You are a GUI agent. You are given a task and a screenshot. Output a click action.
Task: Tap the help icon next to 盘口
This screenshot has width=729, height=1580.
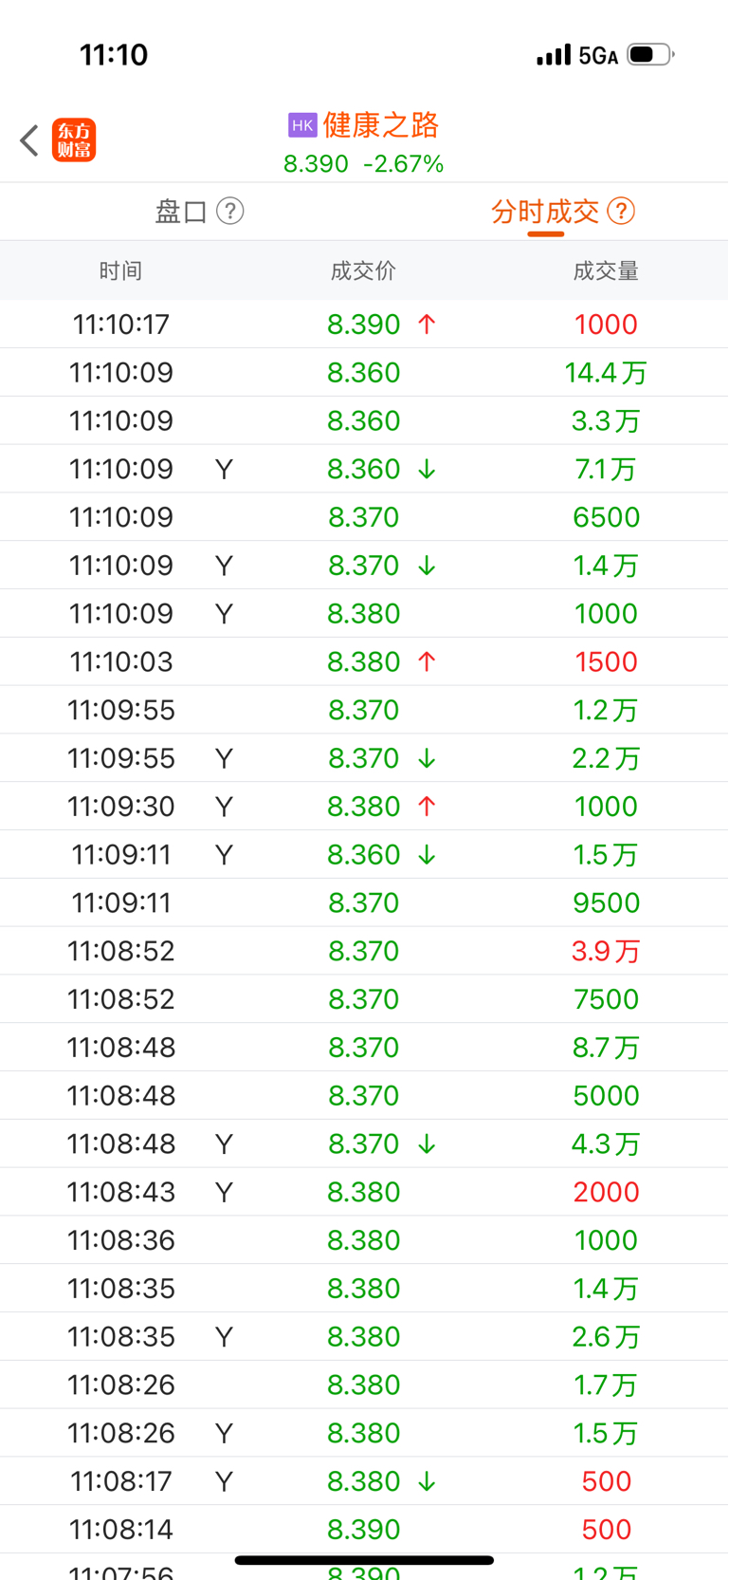[230, 211]
